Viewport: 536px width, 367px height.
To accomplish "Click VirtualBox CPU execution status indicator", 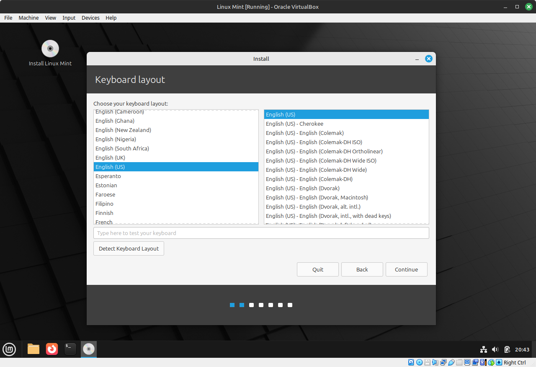I will (483, 362).
